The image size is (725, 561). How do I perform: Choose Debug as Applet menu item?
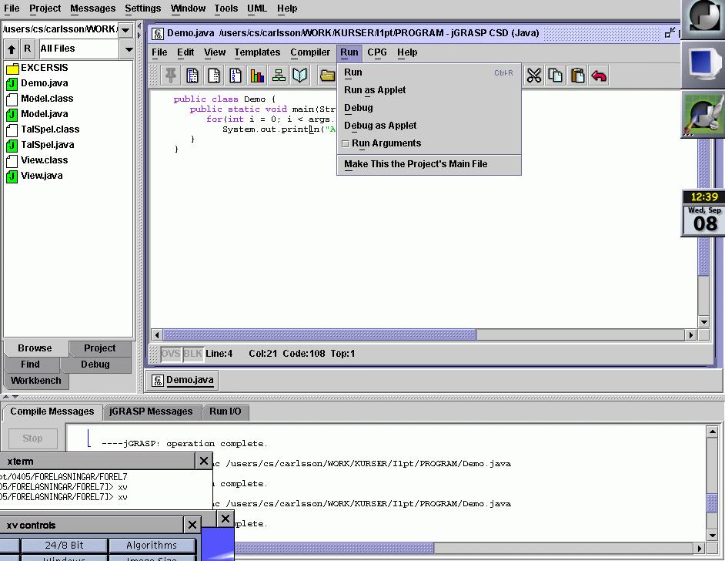[x=429, y=126]
